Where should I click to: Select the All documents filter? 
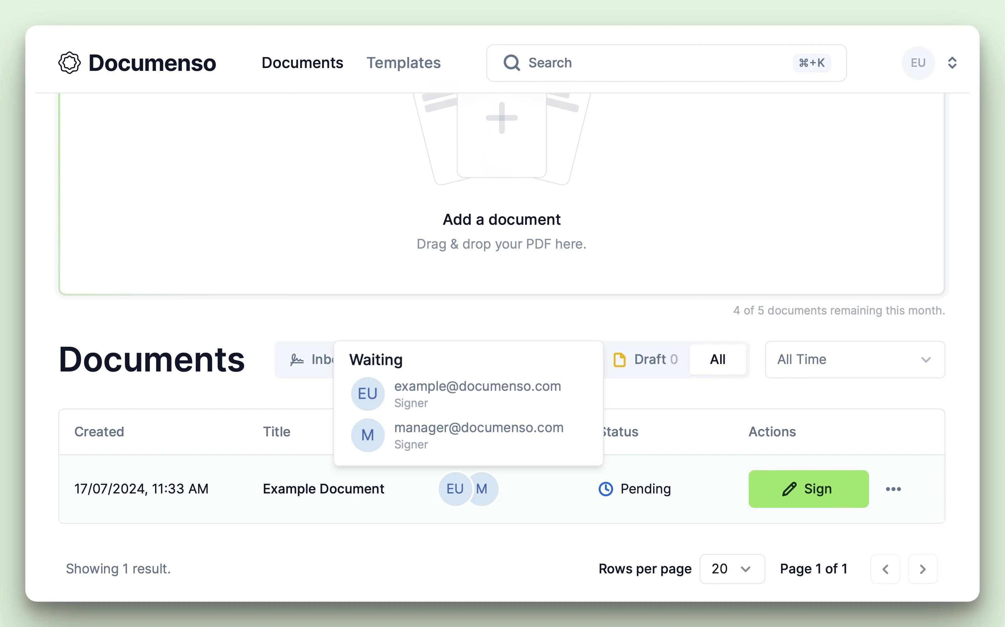click(718, 359)
